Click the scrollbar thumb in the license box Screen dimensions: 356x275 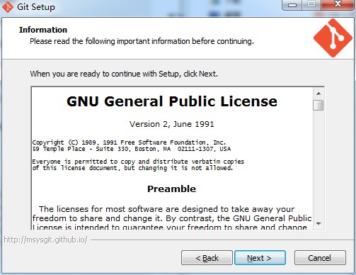(x=318, y=105)
